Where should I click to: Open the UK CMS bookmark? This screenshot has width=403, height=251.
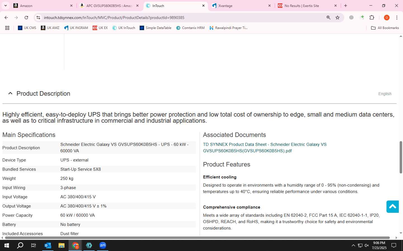tap(27, 28)
